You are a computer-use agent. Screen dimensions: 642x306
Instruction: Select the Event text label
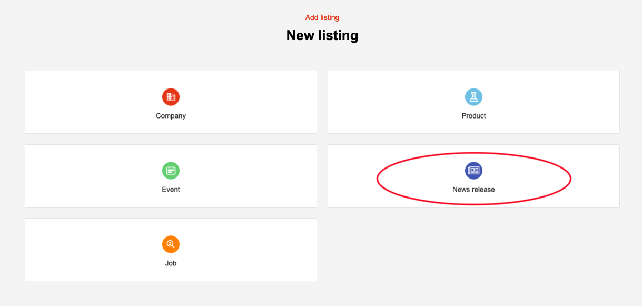171,190
